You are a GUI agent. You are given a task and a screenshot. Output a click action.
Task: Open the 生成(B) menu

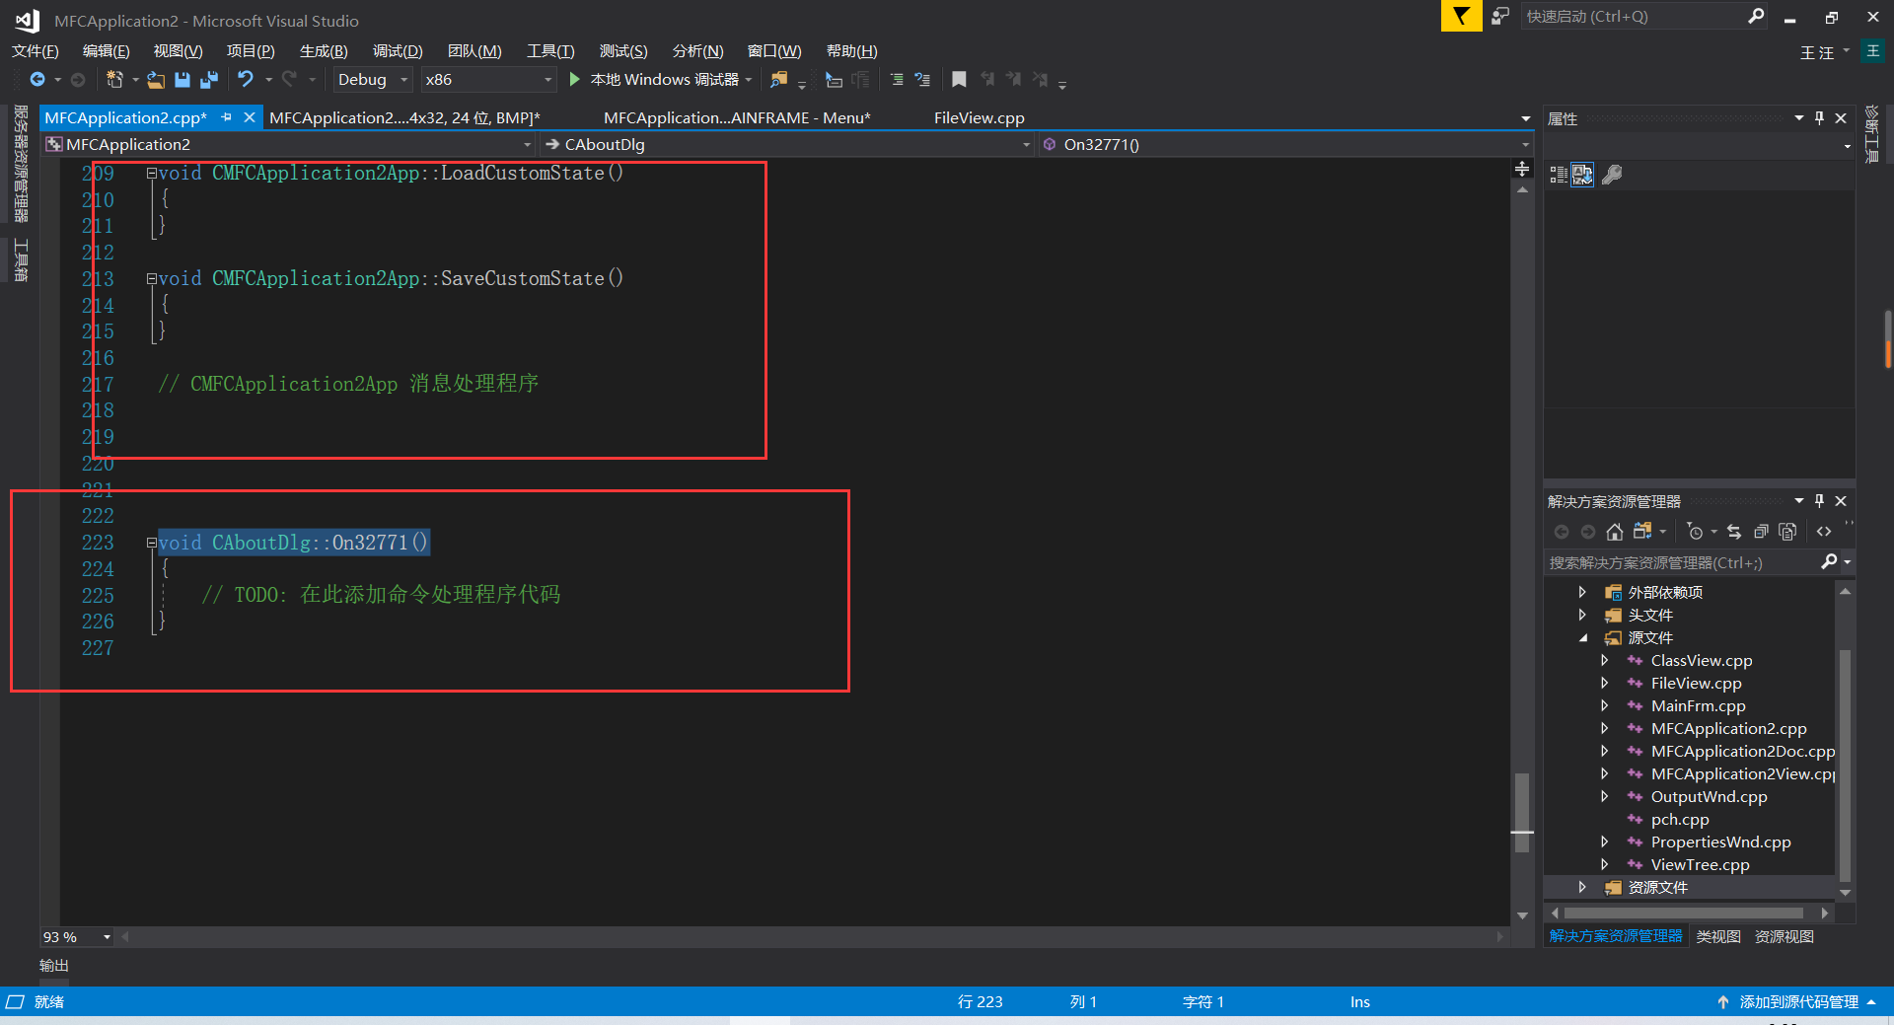[324, 51]
